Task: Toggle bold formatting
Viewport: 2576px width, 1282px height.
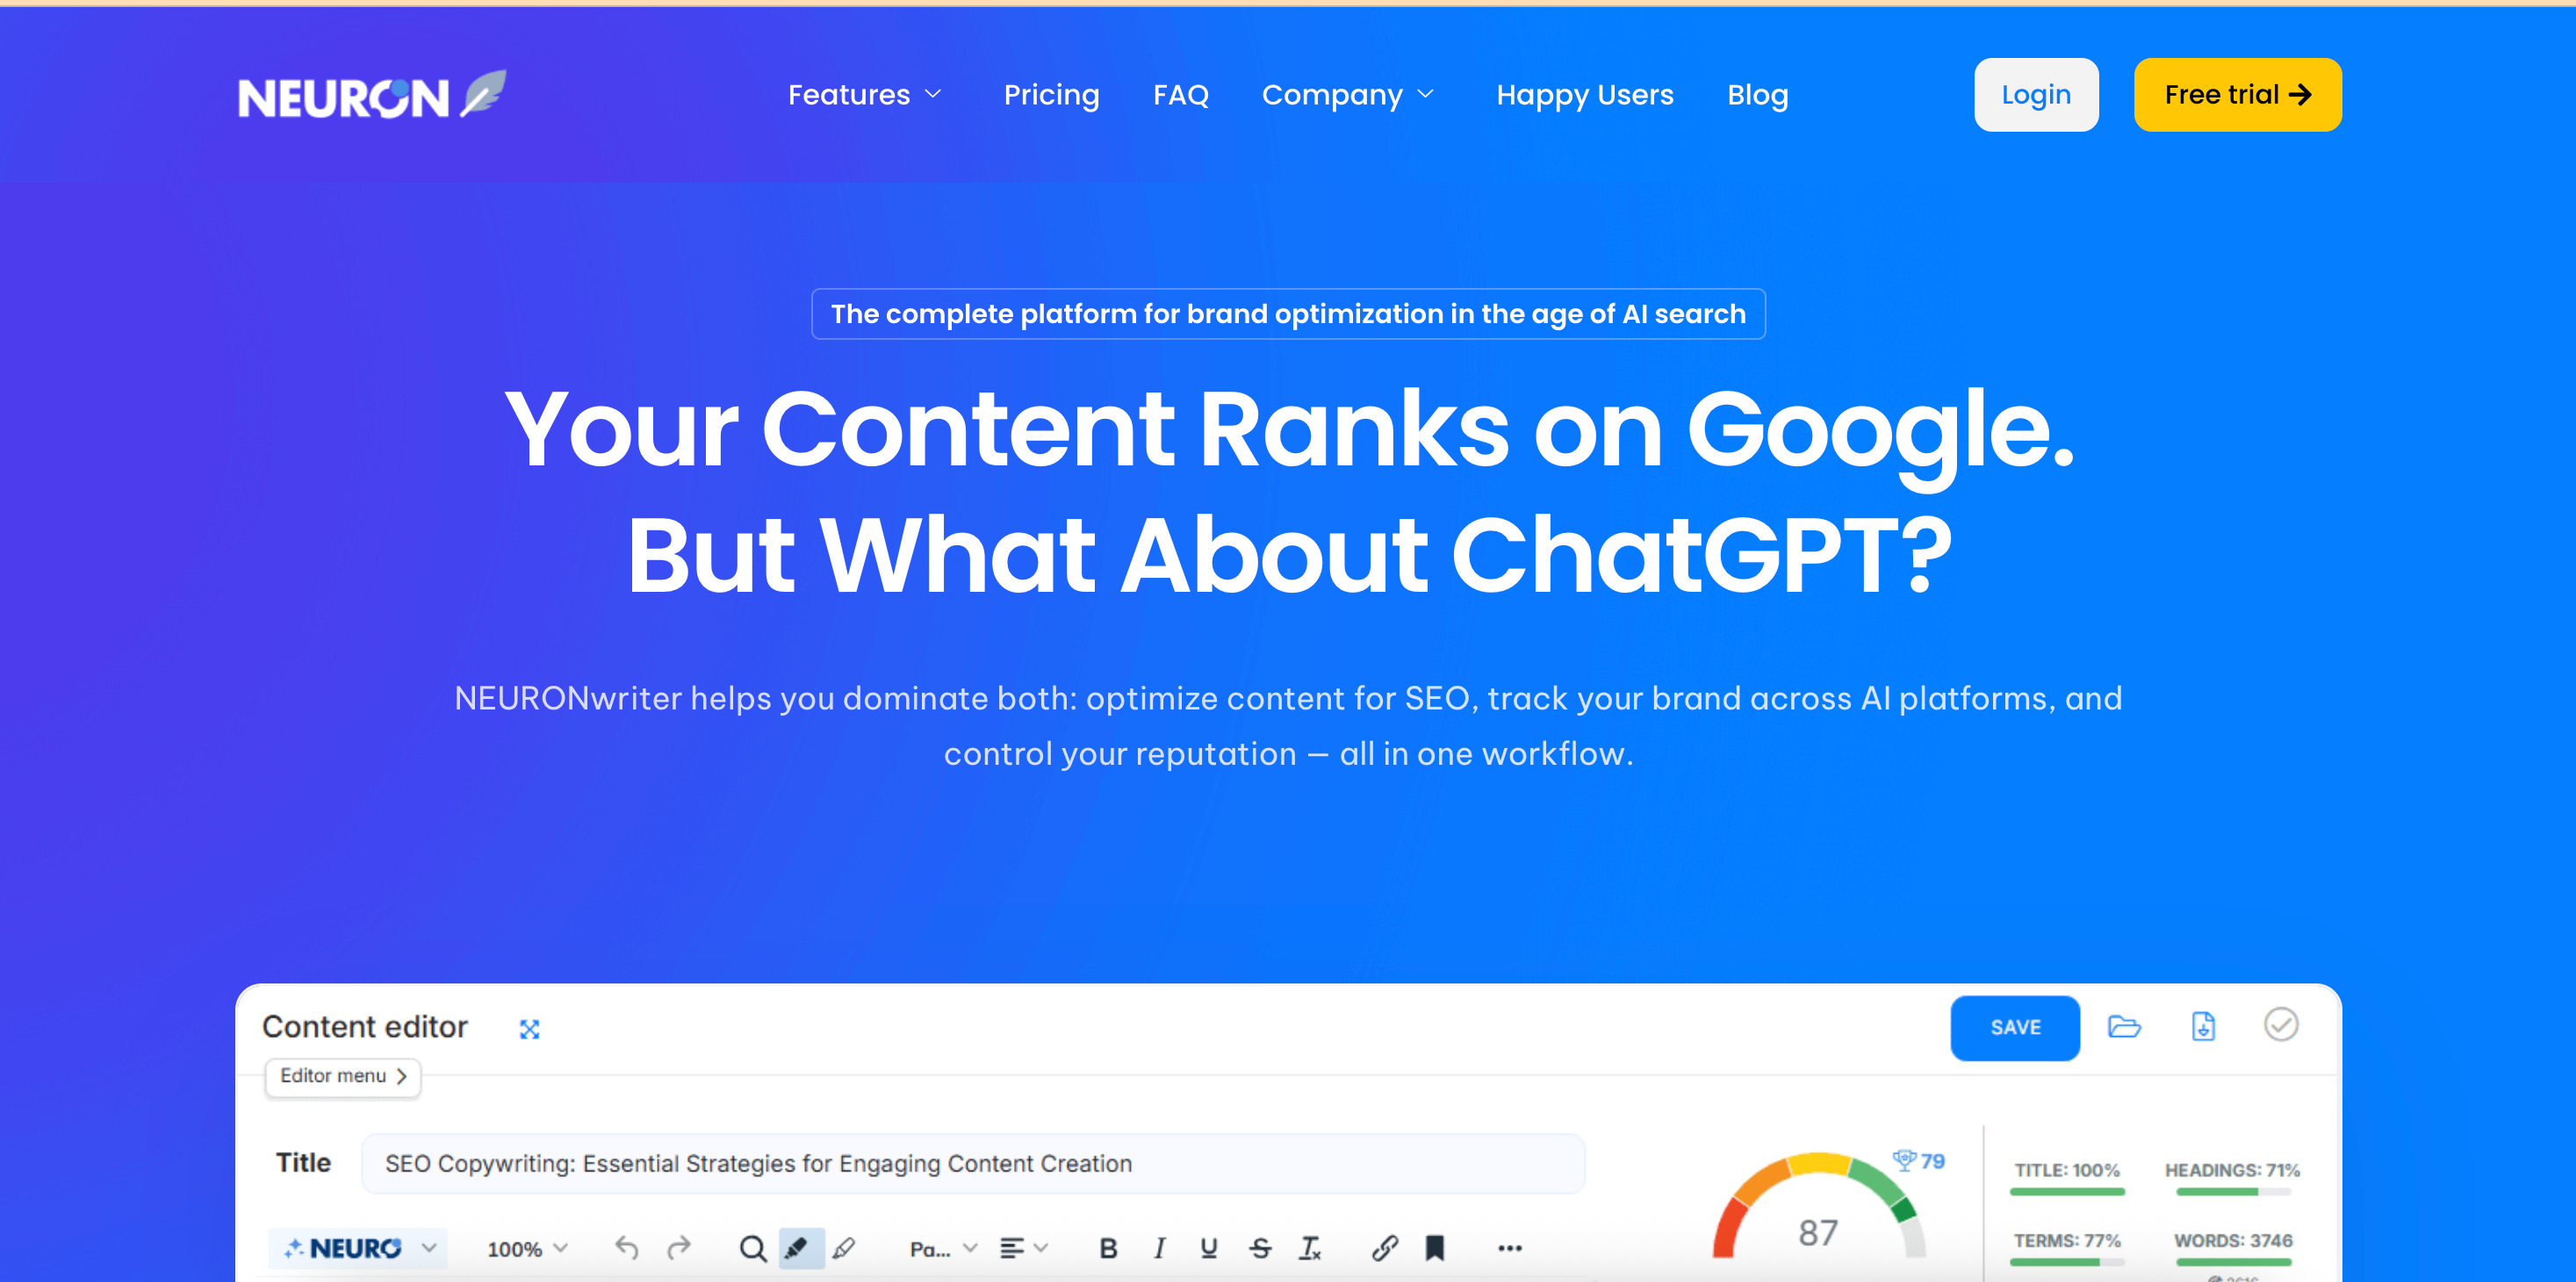Action: click(x=1107, y=1248)
